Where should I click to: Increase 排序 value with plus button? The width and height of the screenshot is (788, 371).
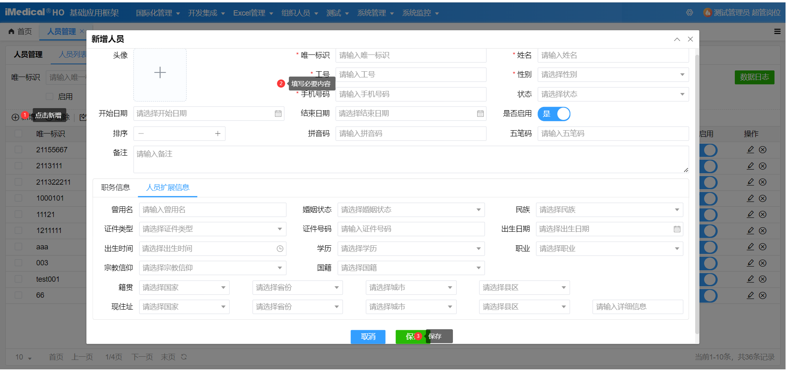point(218,133)
